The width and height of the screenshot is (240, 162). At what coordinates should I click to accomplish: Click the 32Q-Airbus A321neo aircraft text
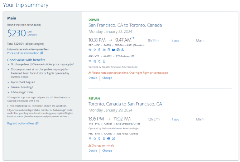(x=127, y=134)
